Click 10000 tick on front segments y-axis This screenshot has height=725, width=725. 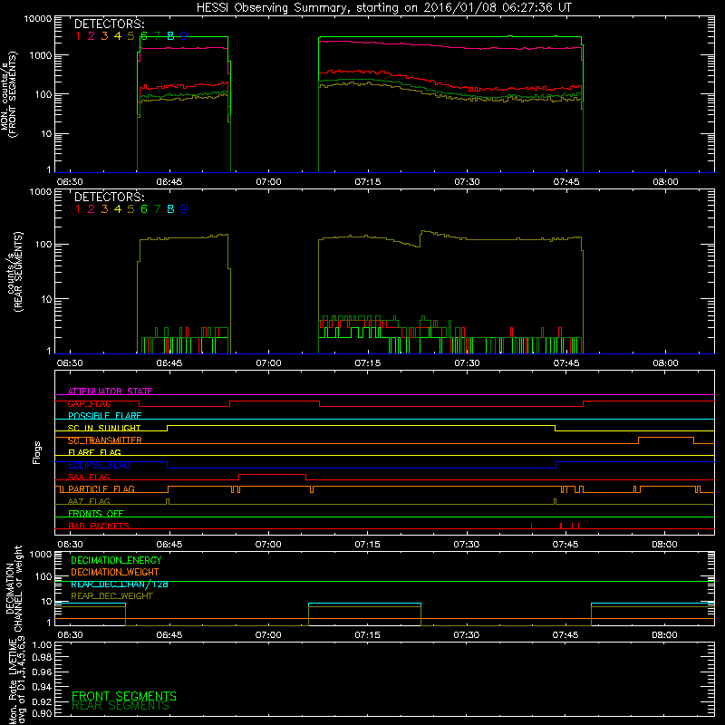pos(38,19)
